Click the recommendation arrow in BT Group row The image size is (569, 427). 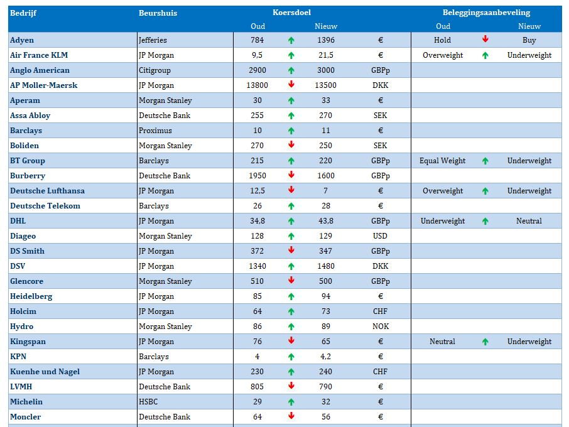click(485, 161)
